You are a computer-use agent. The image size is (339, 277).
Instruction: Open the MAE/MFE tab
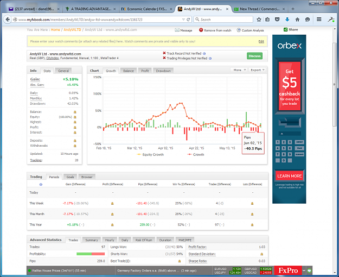pyautogui.click(x=185, y=240)
